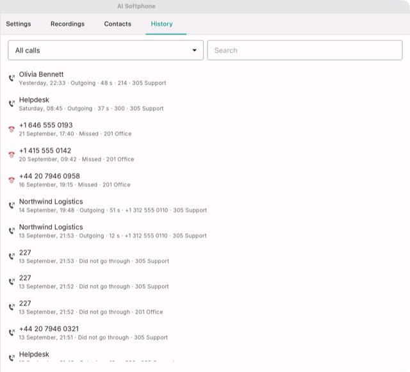Click details 'Yesterday, 22:33 · Outgoing · 48 s'
410x372 pixels.
[x=65, y=83]
